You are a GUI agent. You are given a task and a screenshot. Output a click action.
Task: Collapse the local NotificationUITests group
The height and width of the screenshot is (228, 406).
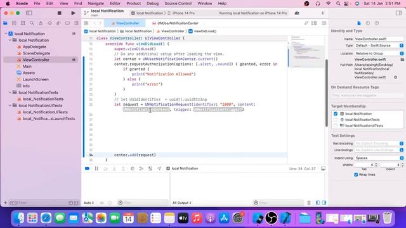[x=10, y=106]
